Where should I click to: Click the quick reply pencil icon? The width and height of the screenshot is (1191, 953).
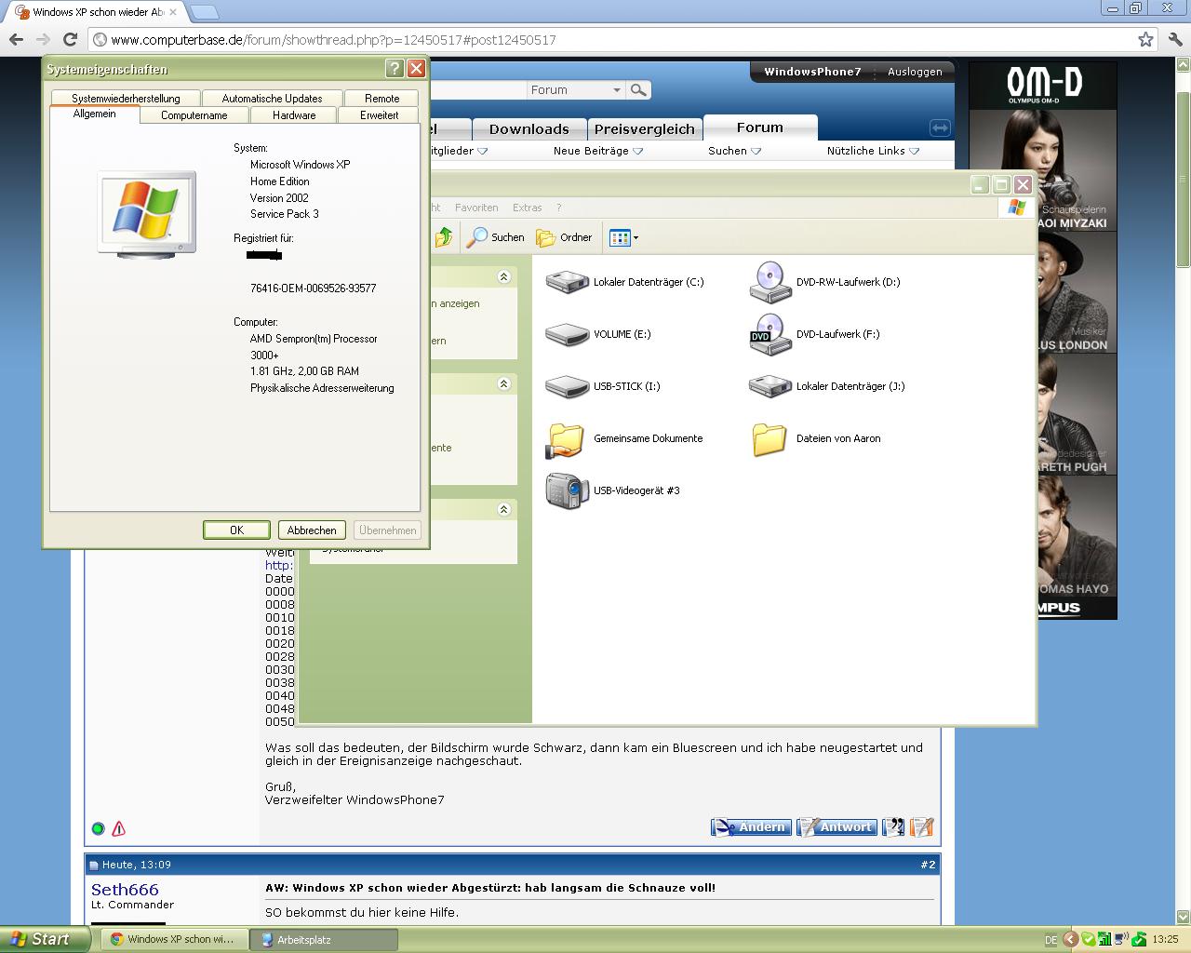click(921, 826)
